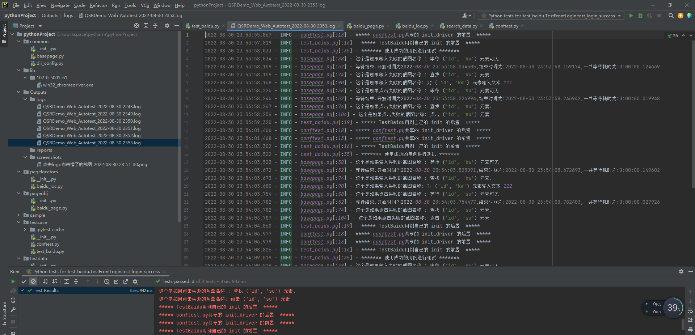Open basepage.py in project tree

point(50,56)
